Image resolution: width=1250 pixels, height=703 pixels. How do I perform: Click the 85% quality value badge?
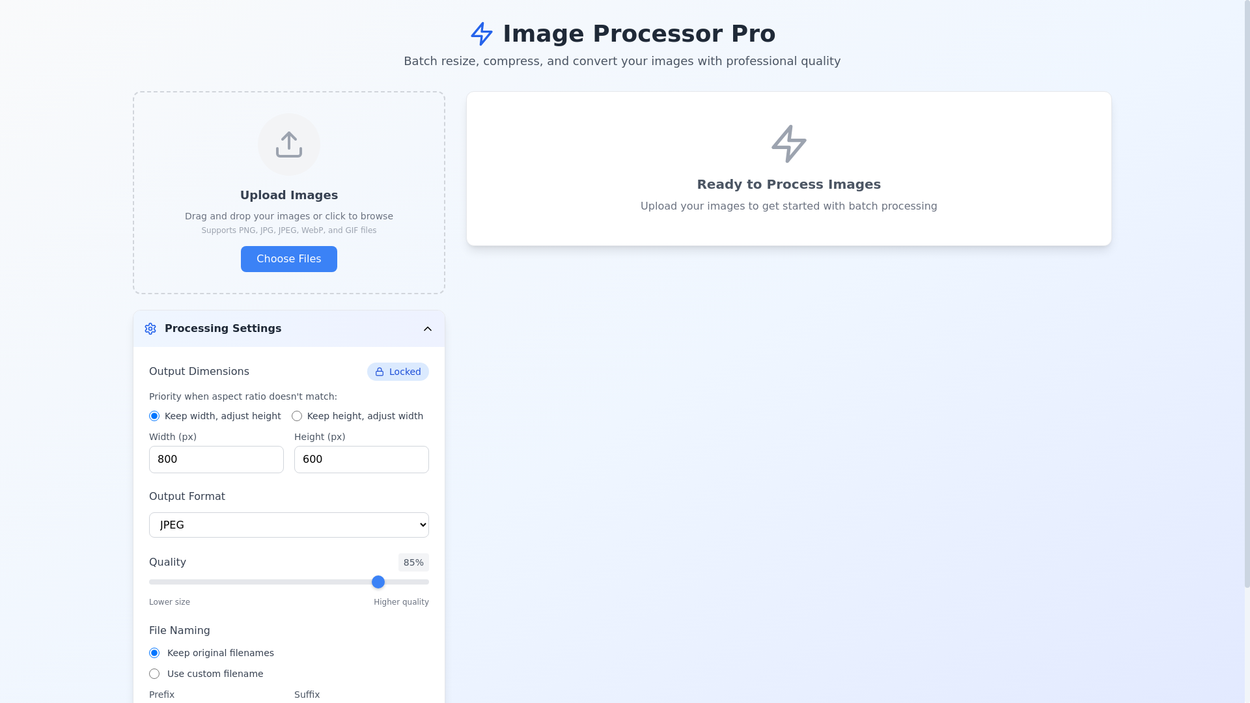tap(413, 562)
